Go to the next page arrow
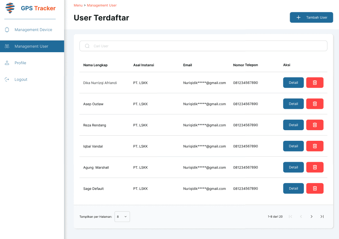This screenshot has width=339, height=239. [312, 217]
